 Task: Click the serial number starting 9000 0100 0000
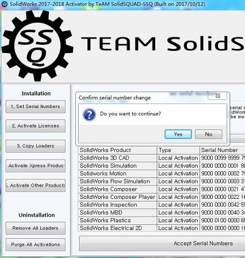[x=223, y=220]
